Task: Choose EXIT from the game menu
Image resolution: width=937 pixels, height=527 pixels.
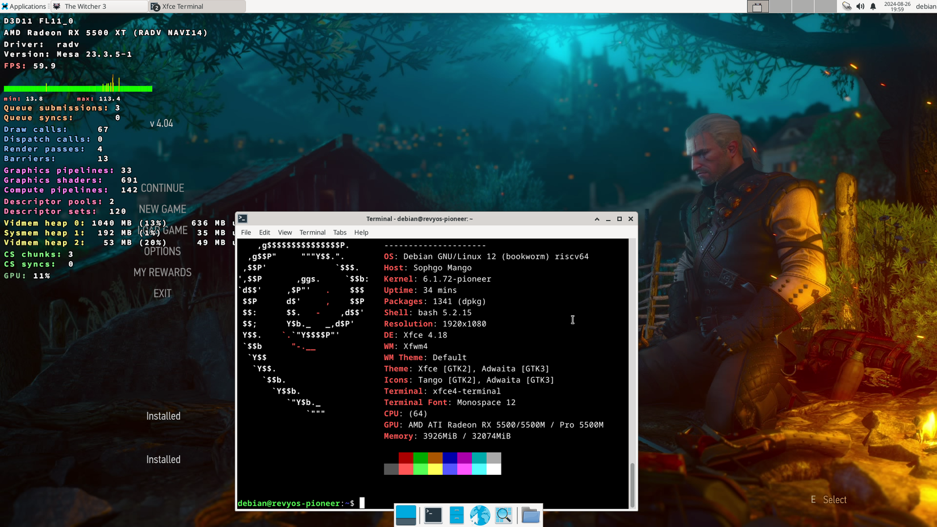Action: tap(162, 293)
